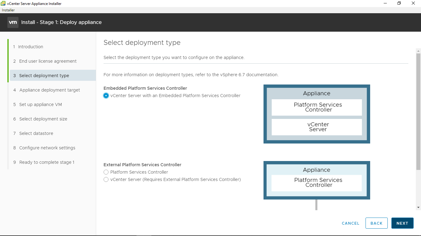Screen dimensions: 421x236
Task: Click the BACK button
Action: 376,223
